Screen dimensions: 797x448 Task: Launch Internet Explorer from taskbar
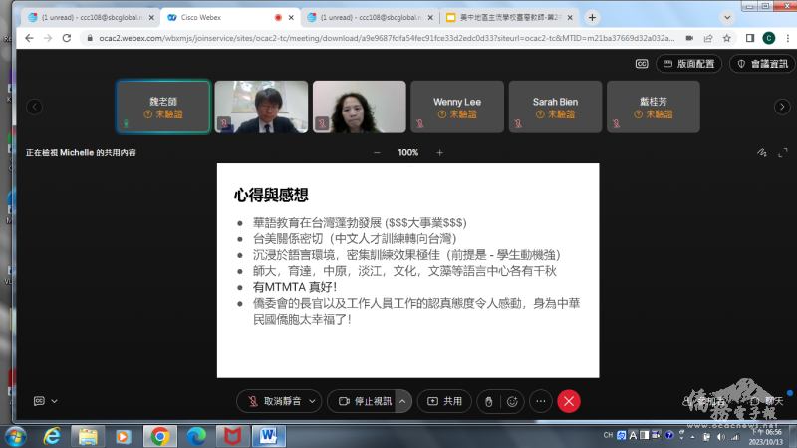(x=52, y=436)
